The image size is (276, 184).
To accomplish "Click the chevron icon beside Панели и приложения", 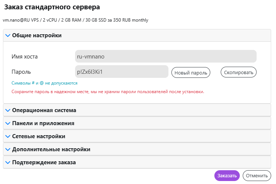I will click(x=8, y=123).
